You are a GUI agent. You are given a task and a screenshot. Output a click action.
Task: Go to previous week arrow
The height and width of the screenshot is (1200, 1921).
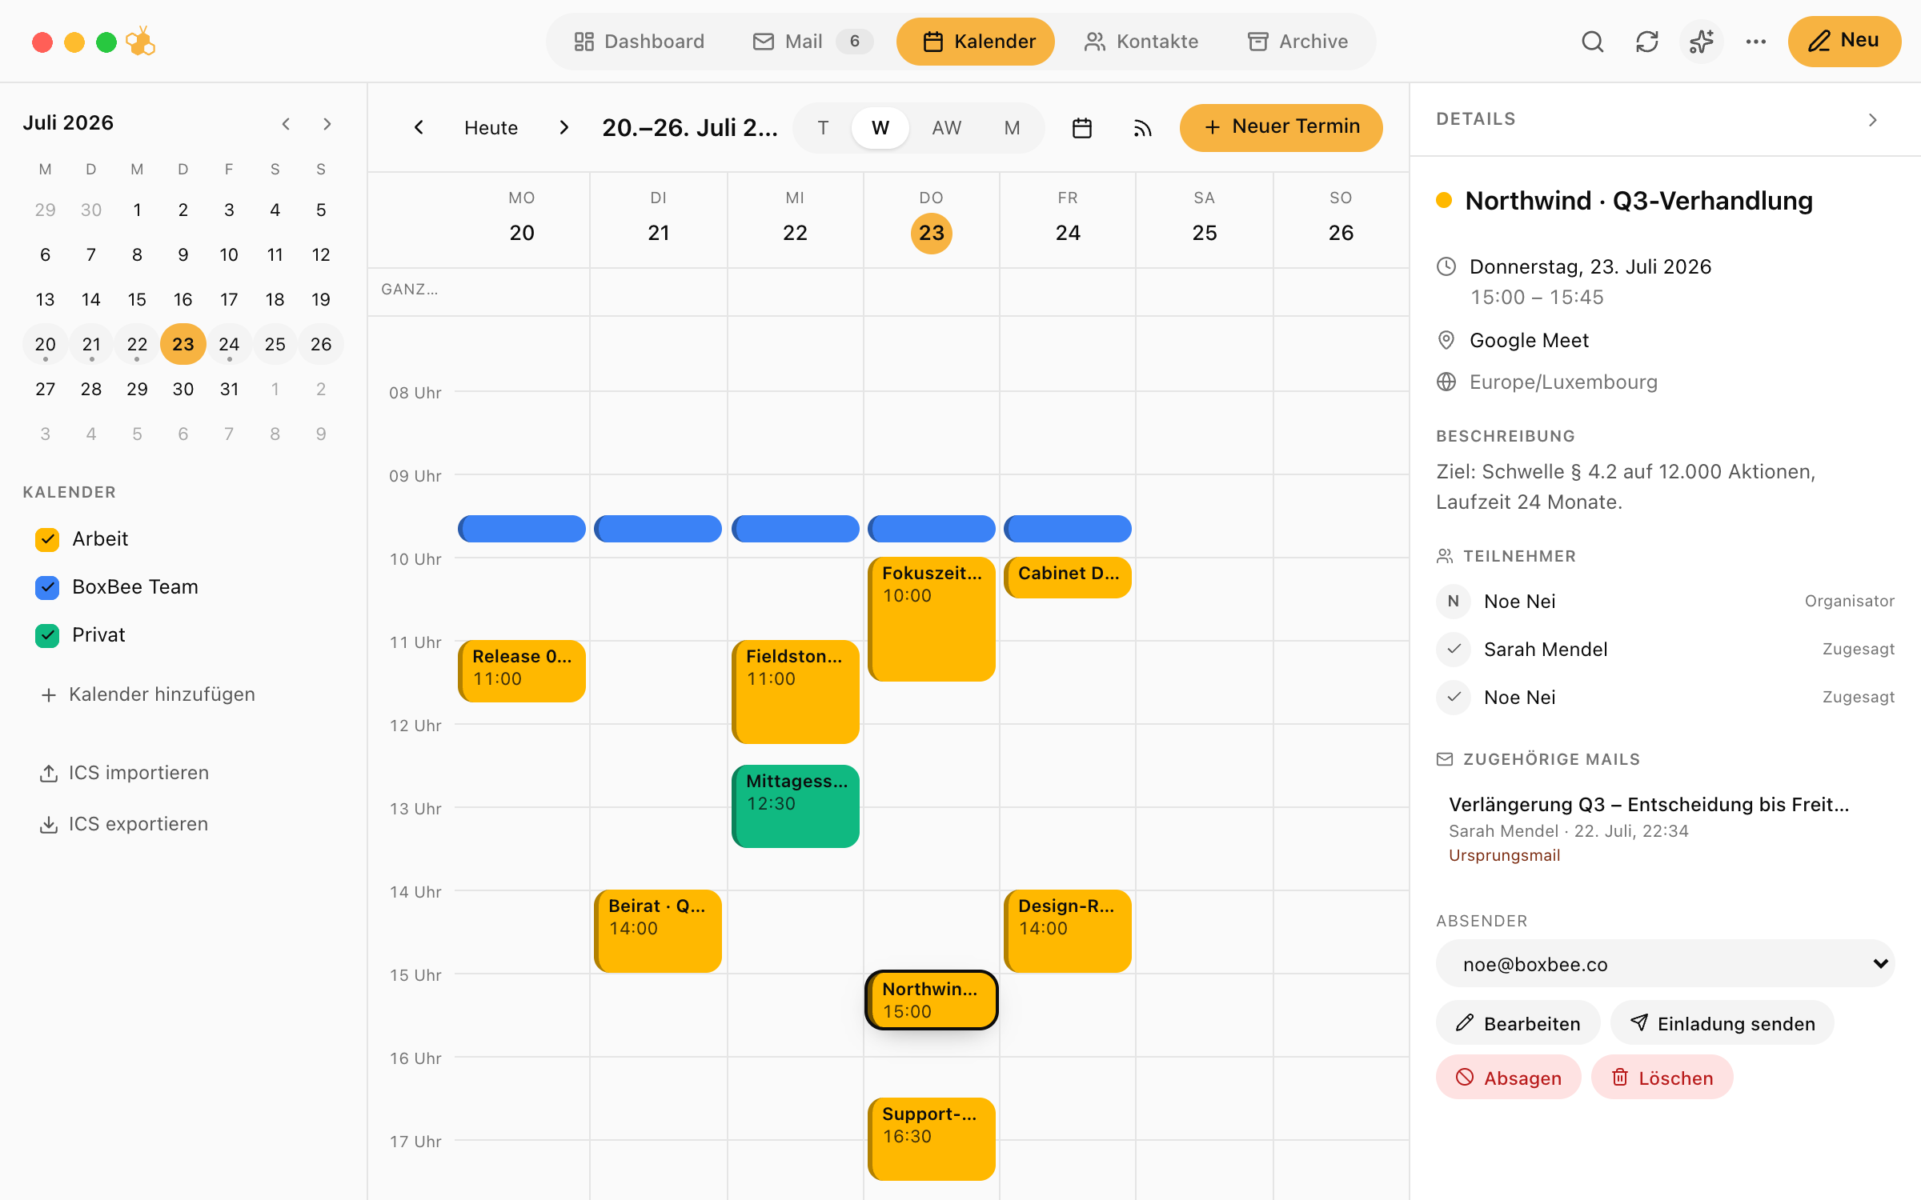click(419, 128)
